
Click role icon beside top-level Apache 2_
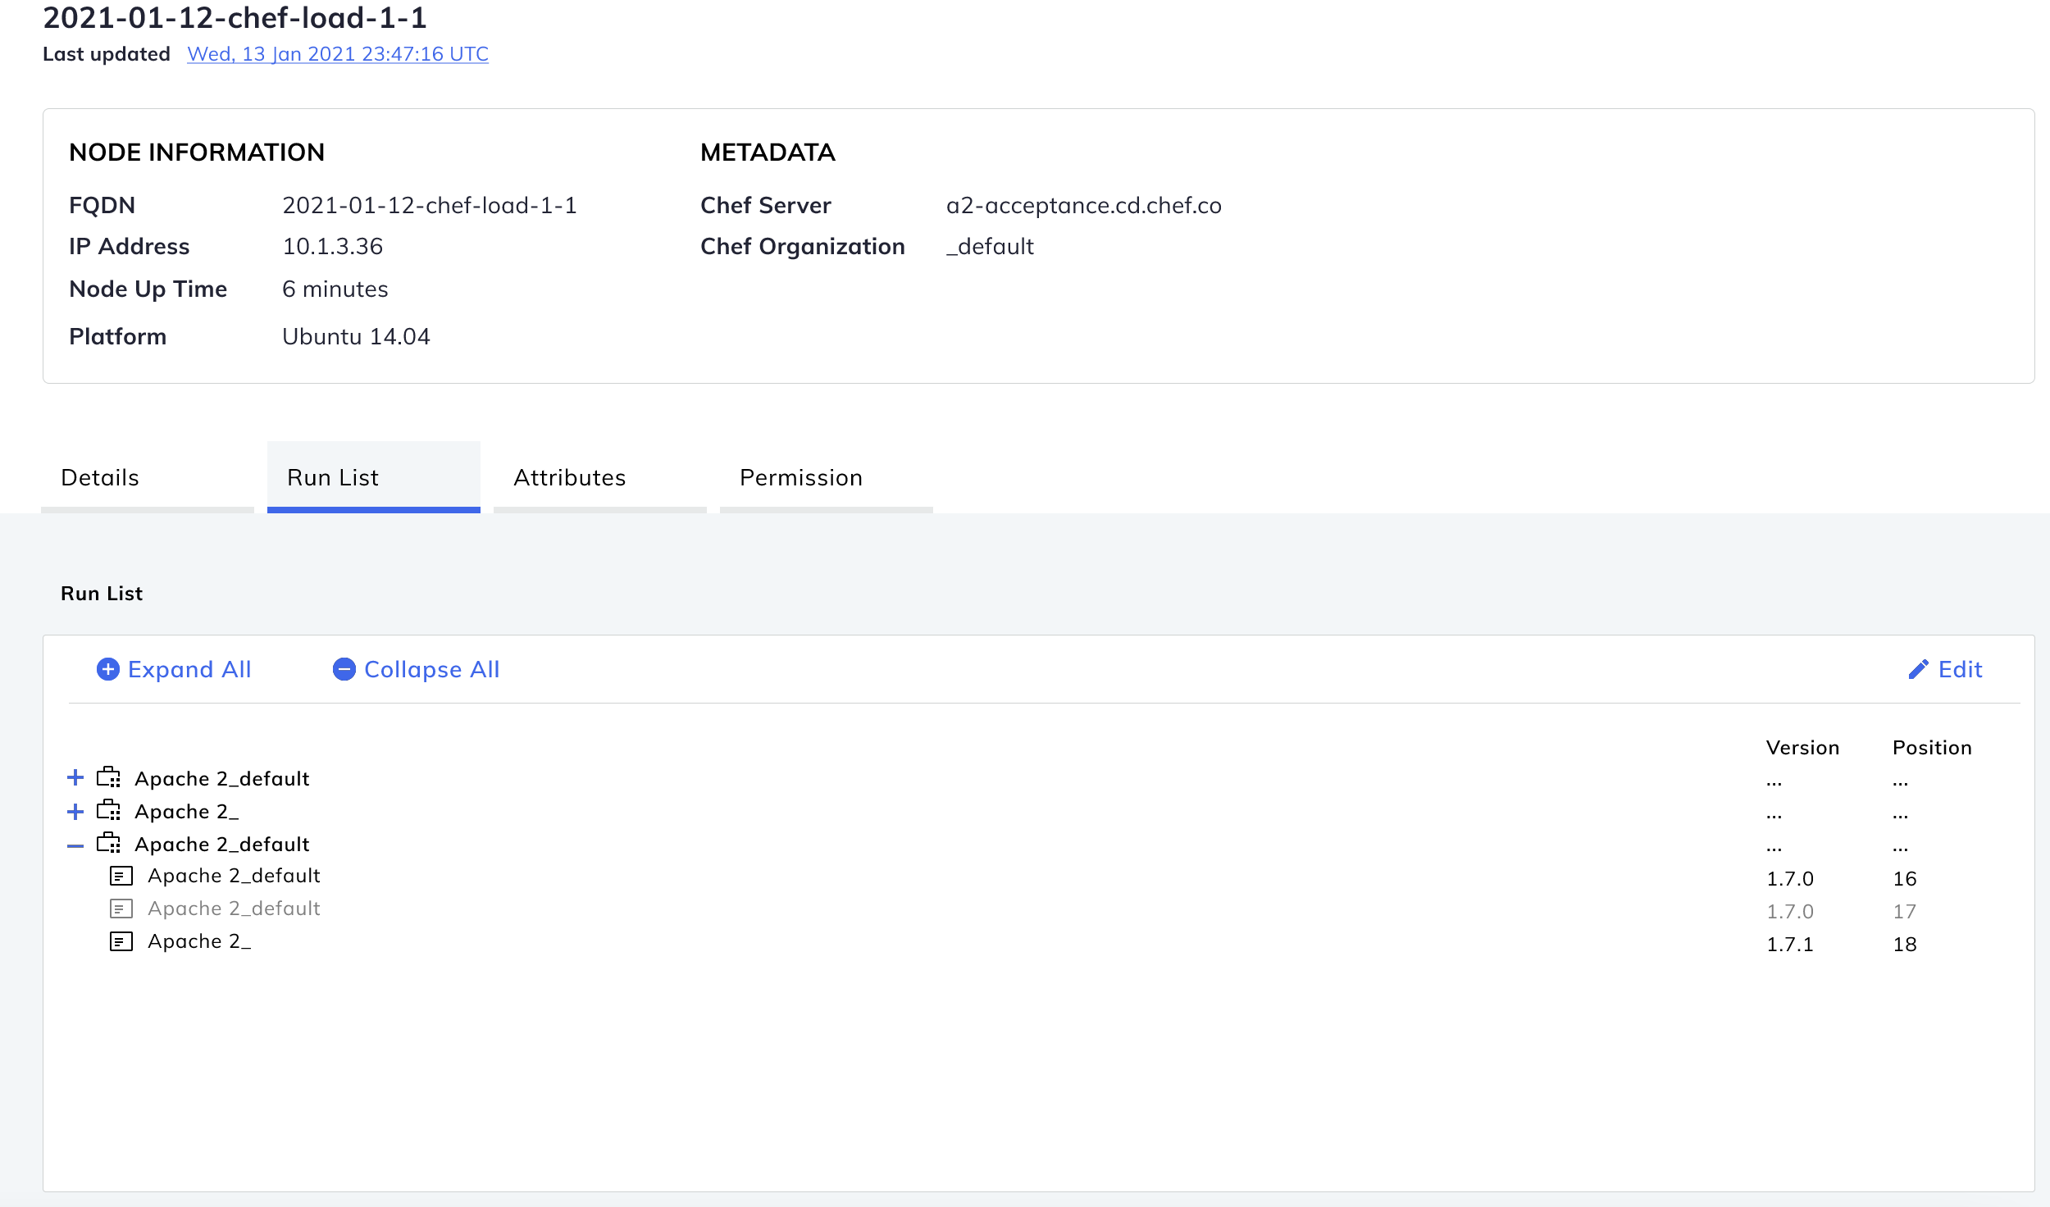coord(108,810)
